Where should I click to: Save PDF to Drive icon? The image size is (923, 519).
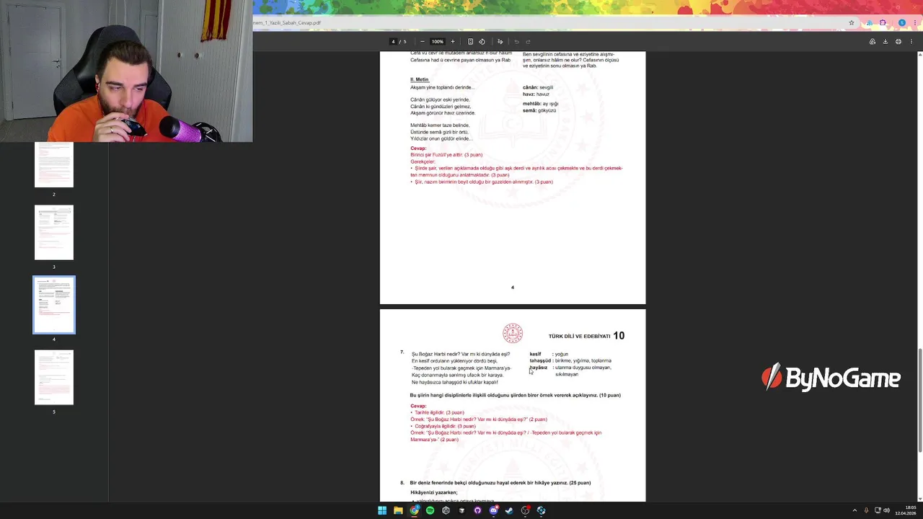pos(873,41)
